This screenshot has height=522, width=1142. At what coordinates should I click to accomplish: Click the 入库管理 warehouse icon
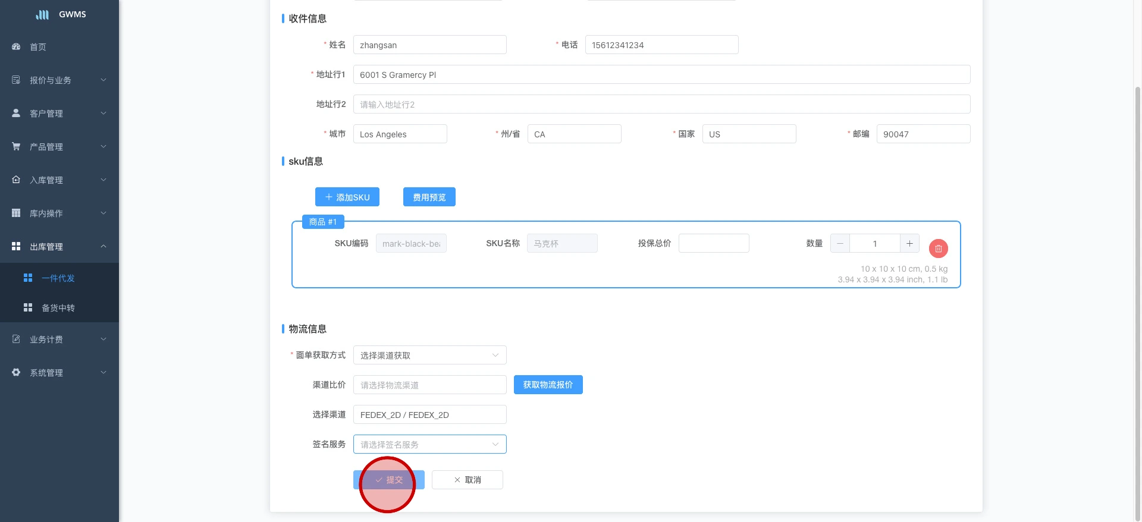(x=16, y=180)
